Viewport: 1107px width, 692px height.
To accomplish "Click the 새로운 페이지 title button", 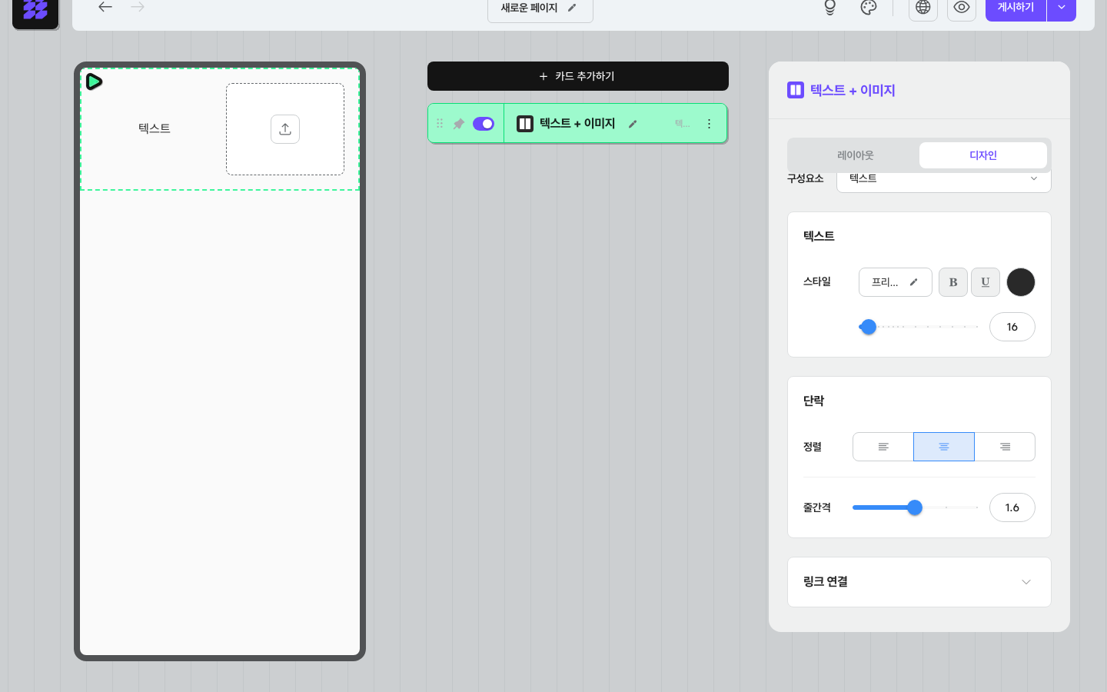I will click(x=540, y=8).
